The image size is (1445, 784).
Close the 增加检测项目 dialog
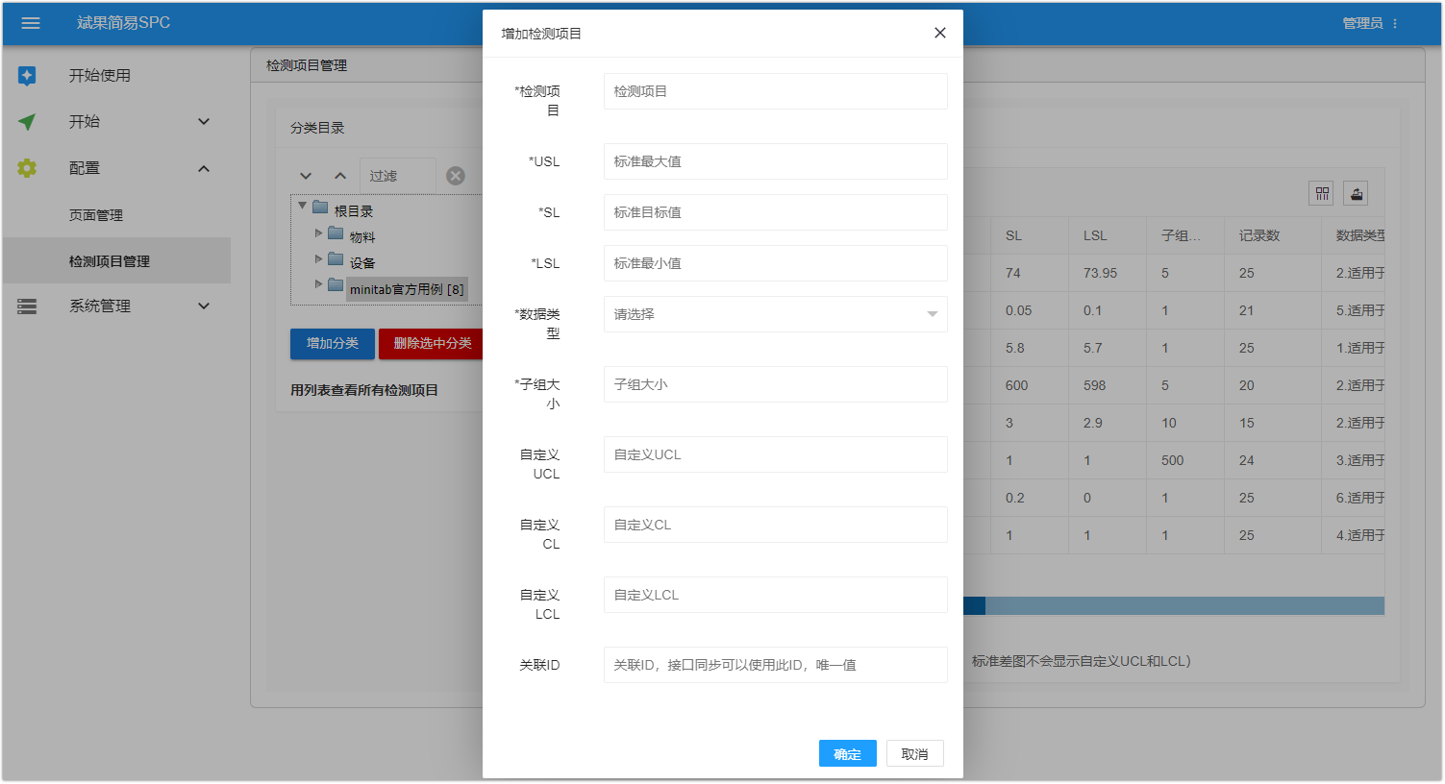coord(939,33)
